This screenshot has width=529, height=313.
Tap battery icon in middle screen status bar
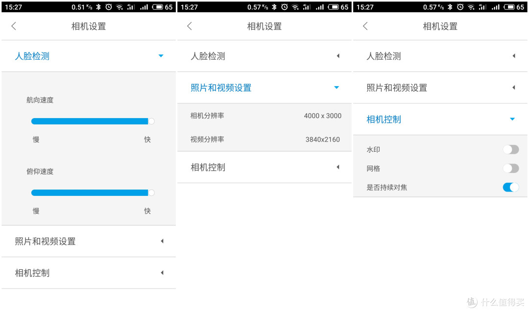(x=334, y=7)
